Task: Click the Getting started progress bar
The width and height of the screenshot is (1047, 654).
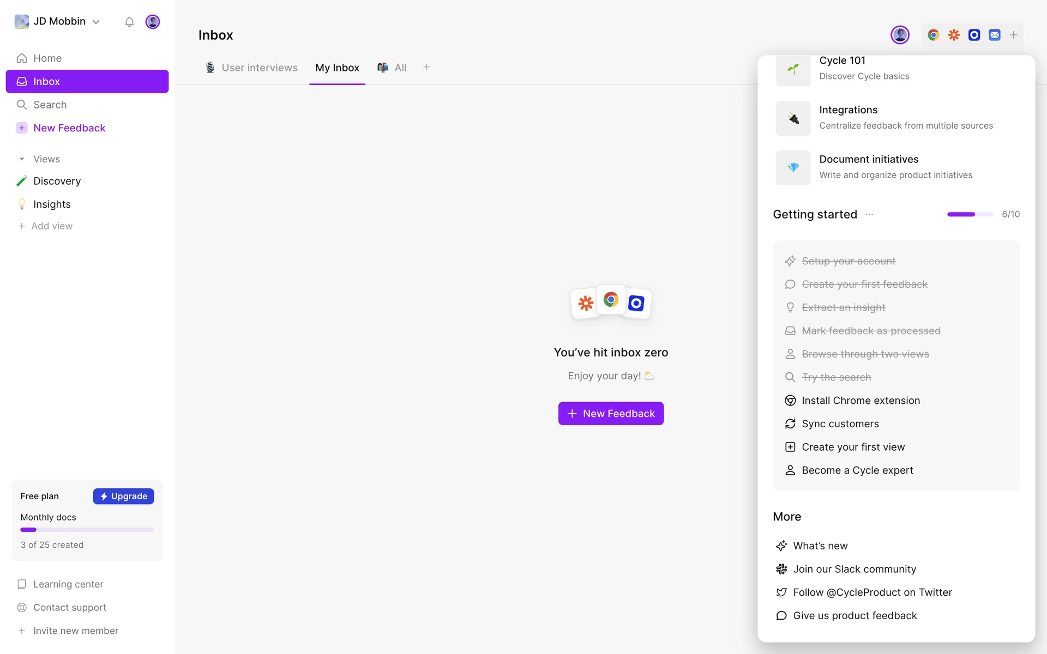Action: click(970, 215)
